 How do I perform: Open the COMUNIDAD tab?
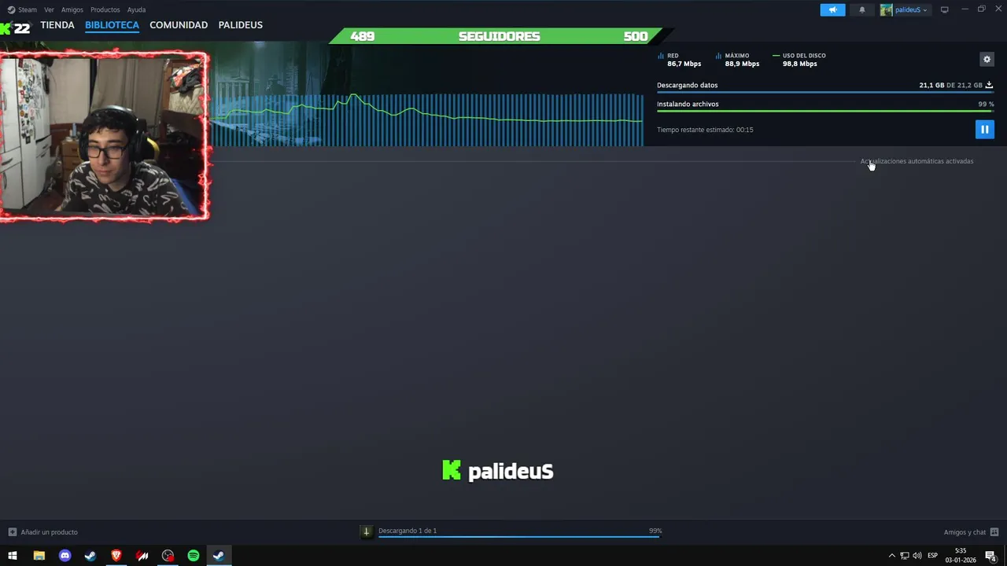[179, 25]
